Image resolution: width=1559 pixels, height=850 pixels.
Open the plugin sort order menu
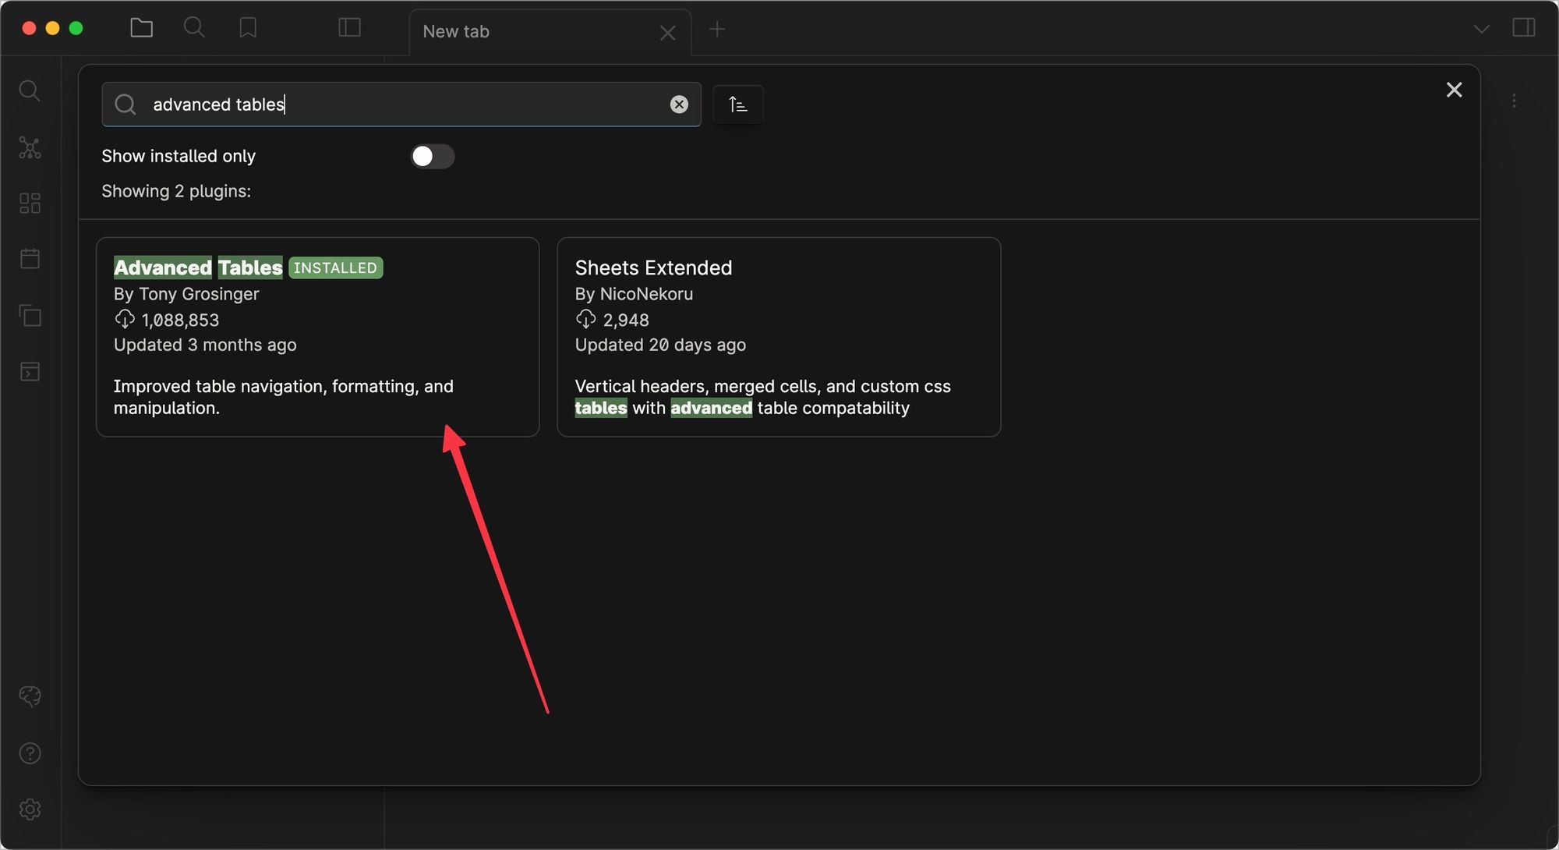click(737, 104)
